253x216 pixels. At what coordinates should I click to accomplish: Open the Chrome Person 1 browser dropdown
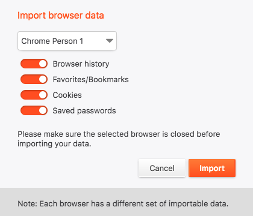[67, 41]
